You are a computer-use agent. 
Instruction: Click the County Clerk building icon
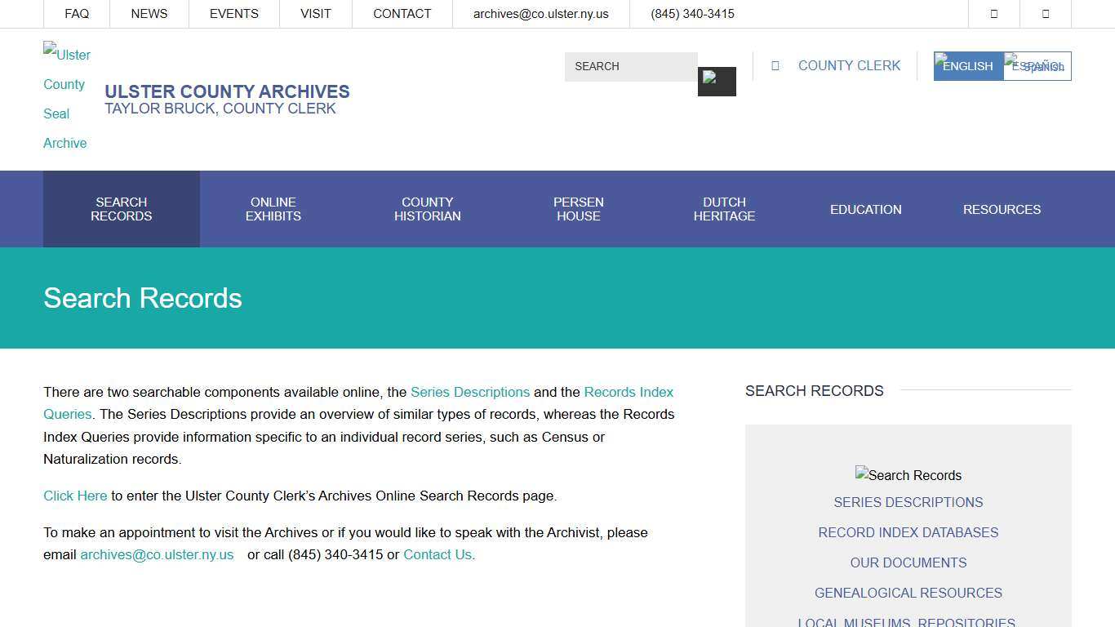coord(775,65)
